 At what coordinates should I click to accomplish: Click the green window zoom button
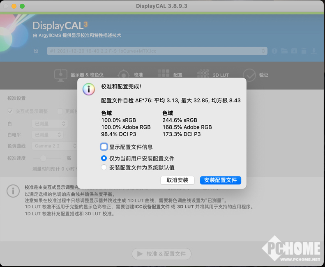tap(22, 6)
